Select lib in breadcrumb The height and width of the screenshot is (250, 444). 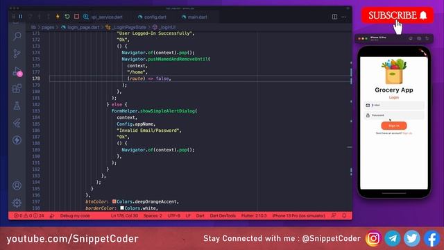click(x=33, y=27)
